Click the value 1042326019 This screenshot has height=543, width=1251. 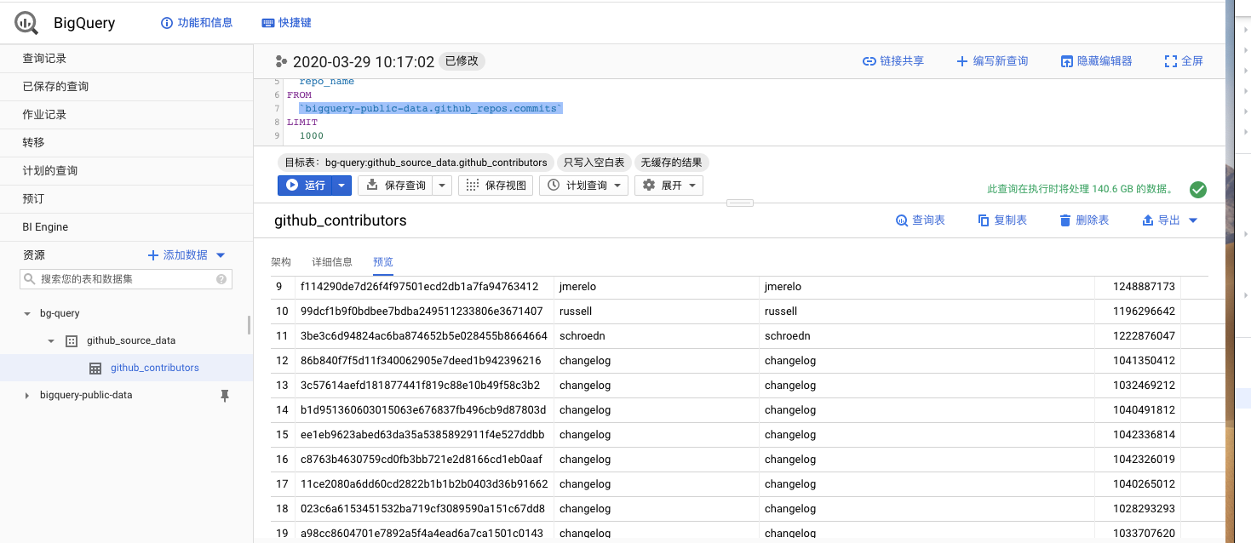pyautogui.click(x=1144, y=460)
